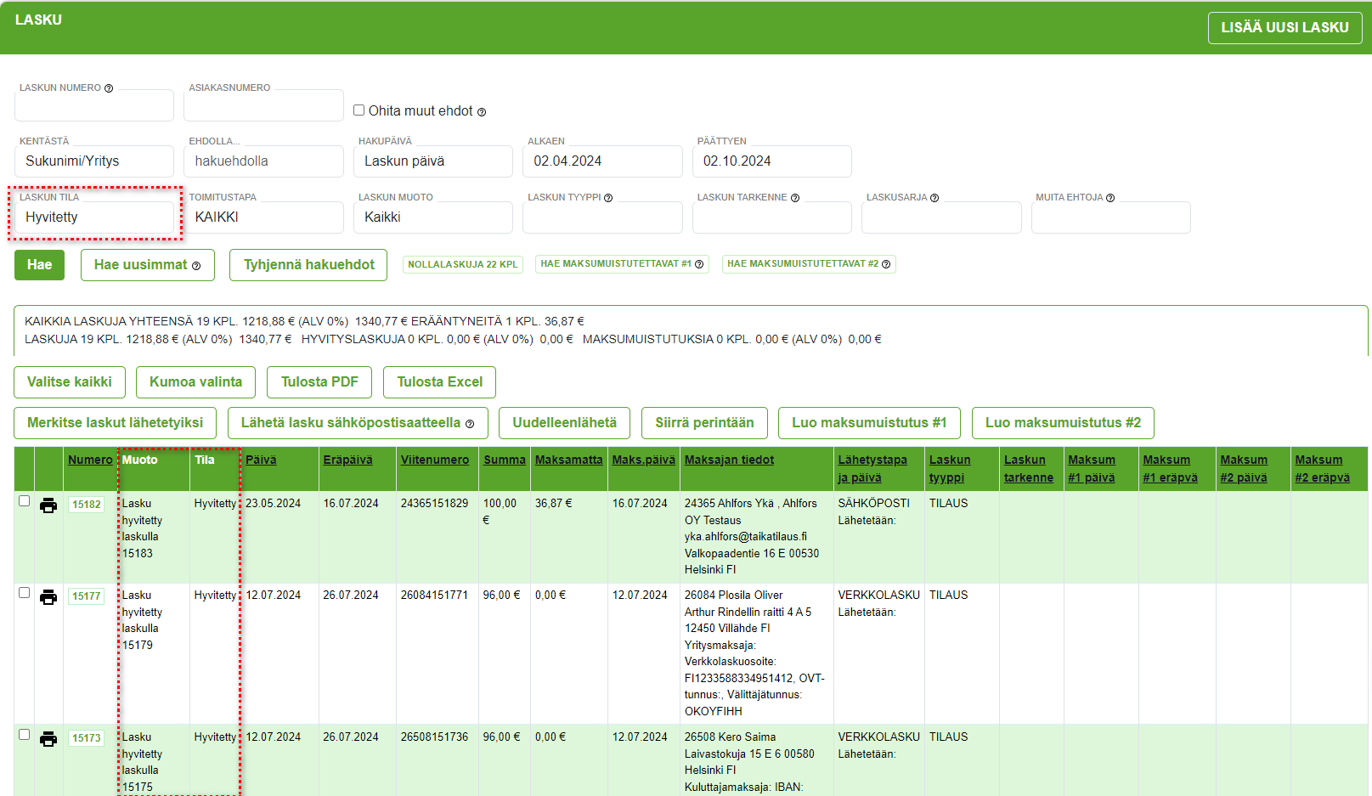Open invoice number 15173 link
The height and width of the screenshot is (796, 1372).
(x=87, y=738)
